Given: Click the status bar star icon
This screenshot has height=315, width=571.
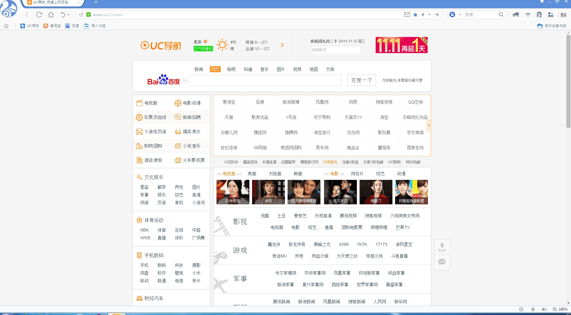Looking at the screenshot, I should pos(521,309).
